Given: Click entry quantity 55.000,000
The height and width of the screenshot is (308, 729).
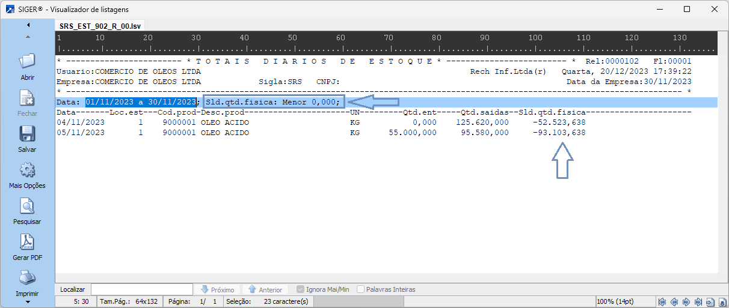Looking at the screenshot, I should point(413,133).
